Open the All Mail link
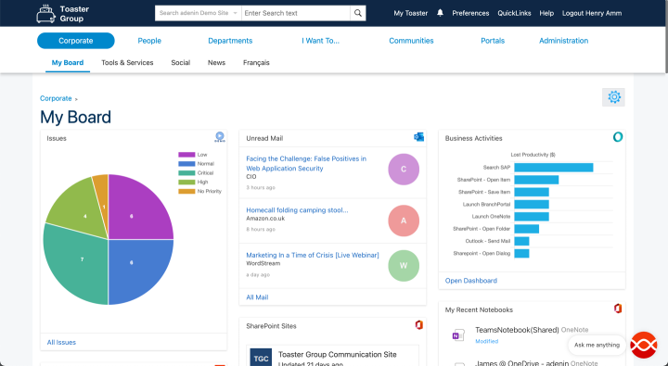The height and width of the screenshot is (366, 668). 257,297
